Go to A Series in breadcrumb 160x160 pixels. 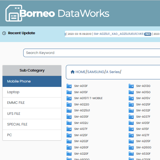click(x=113, y=72)
